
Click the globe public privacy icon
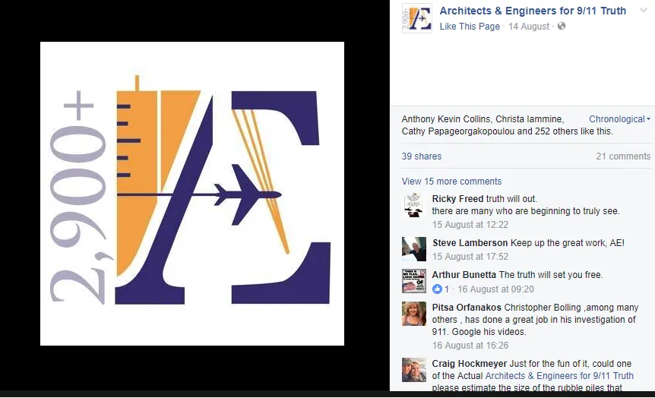pos(562,27)
